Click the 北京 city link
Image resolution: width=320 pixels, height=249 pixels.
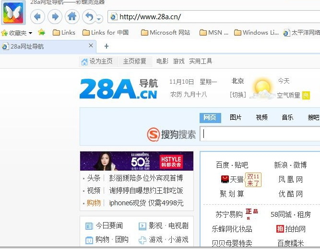237,81
